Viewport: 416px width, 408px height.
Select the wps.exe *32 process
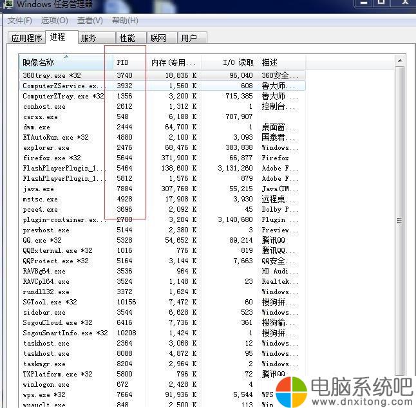[162, 394]
